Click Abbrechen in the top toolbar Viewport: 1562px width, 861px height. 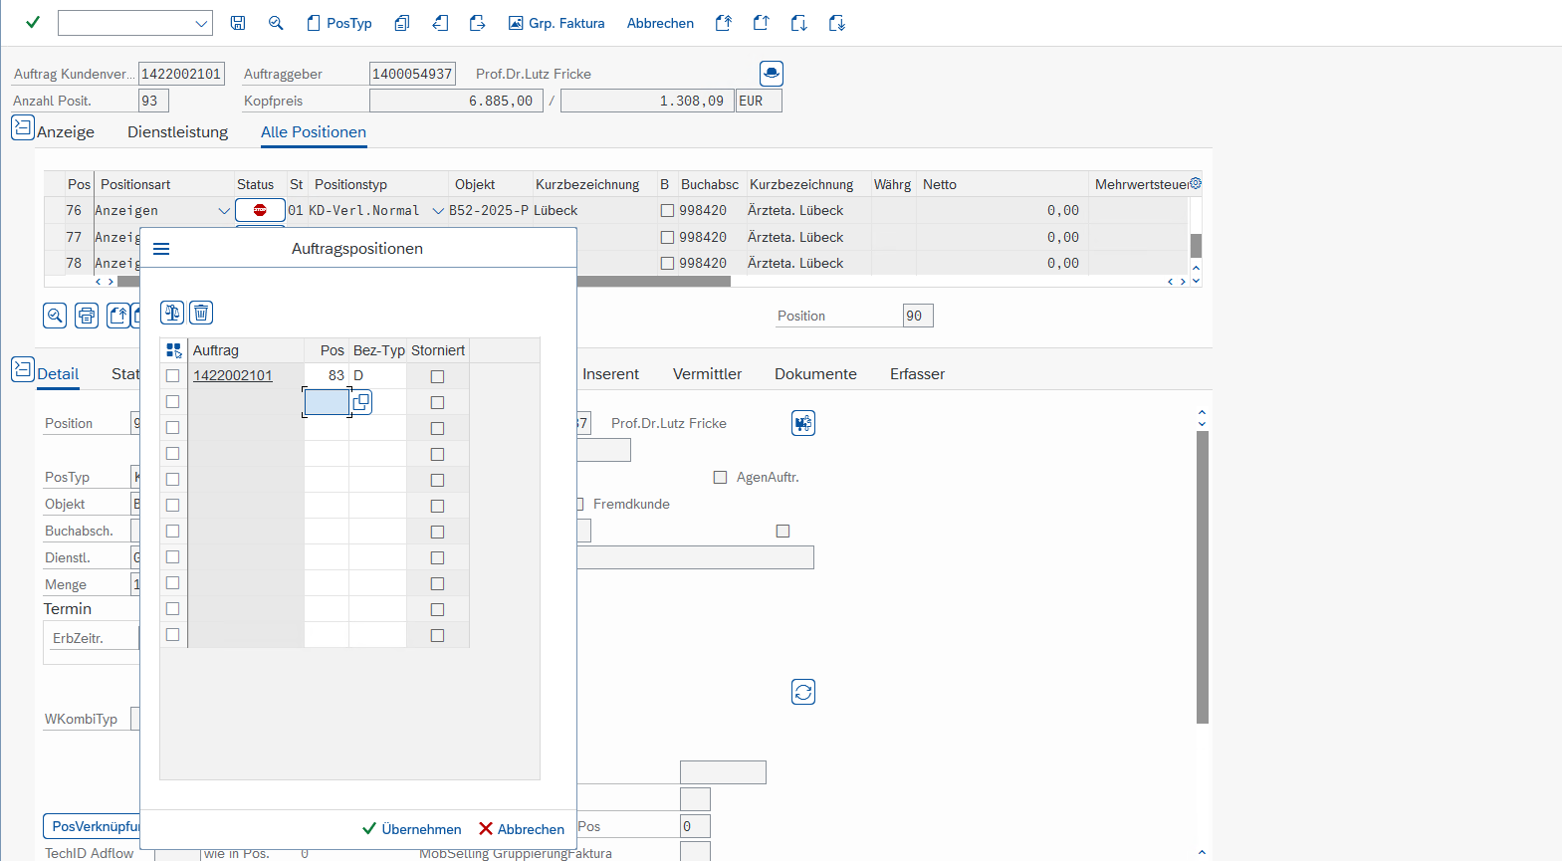660,23
